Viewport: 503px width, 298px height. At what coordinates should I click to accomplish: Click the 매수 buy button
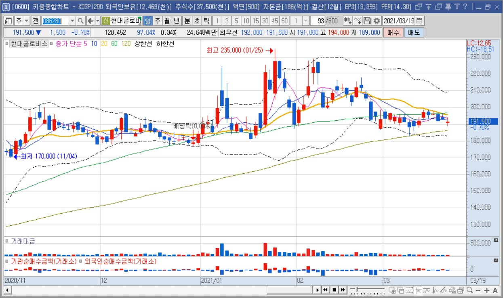click(x=393, y=32)
